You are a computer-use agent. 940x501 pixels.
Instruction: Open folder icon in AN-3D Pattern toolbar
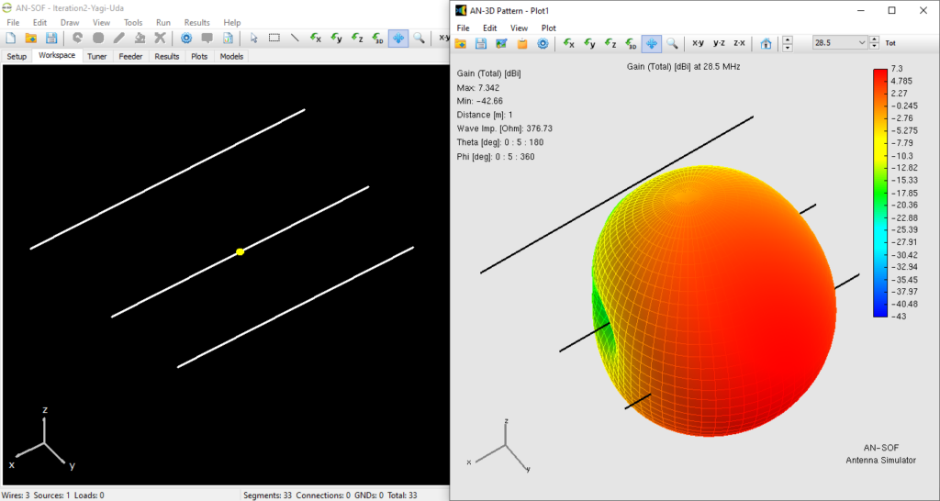click(461, 43)
